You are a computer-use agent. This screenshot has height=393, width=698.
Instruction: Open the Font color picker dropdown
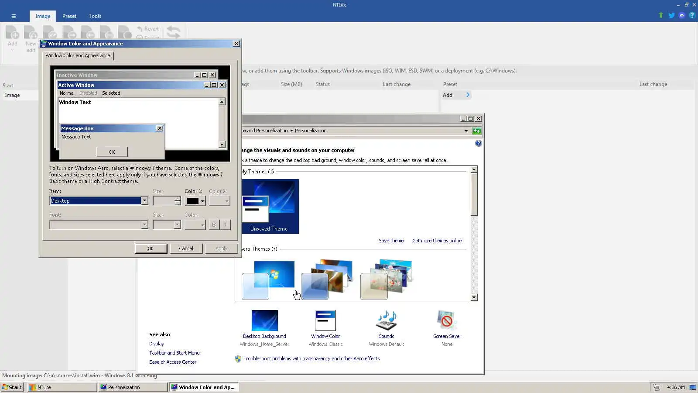(x=195, y=224)
